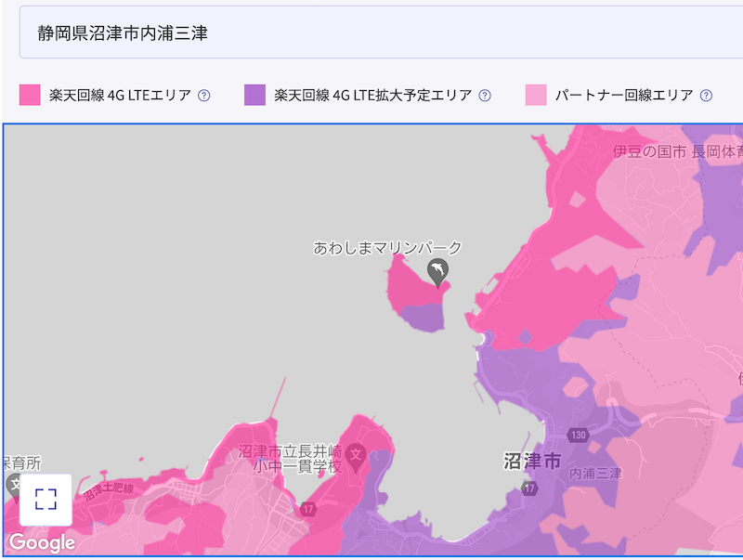
Task: Click the pink 楽天回線 4G LTEエリア swatch
Action: (30, 95)
